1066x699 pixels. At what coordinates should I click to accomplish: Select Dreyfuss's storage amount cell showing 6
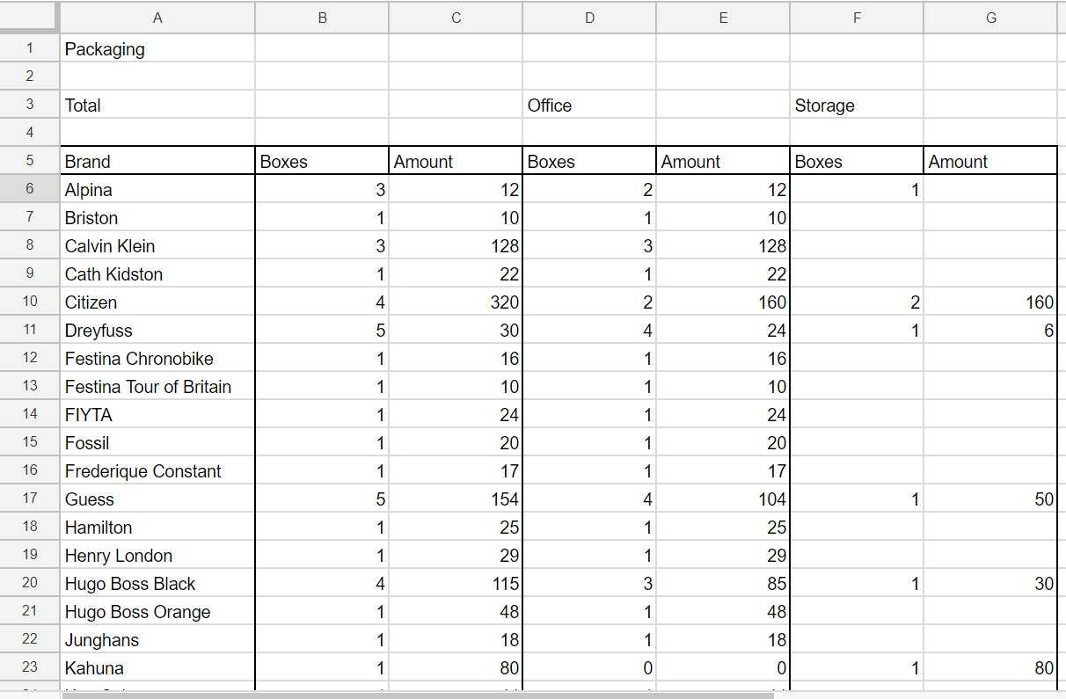tap(990, 331)
